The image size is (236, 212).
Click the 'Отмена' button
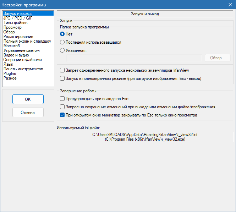(28, 113)
